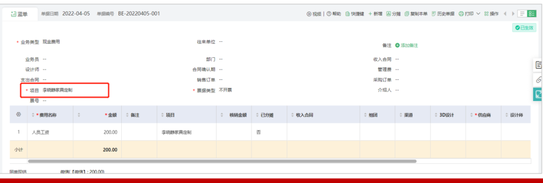This screenshot has height=183, width=543.
Task: Expand the 打印 dropdown arrow
Action: pyautogui.click(x=478, y=14)
